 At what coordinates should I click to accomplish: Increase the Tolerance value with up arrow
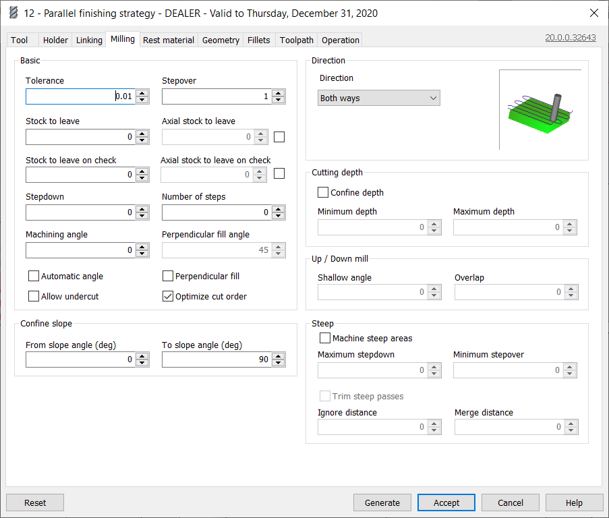(142, 93)
